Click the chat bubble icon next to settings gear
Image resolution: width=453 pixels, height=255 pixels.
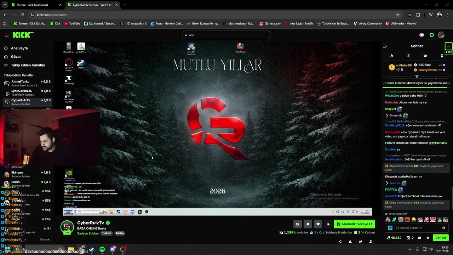(x=420, y=238)
